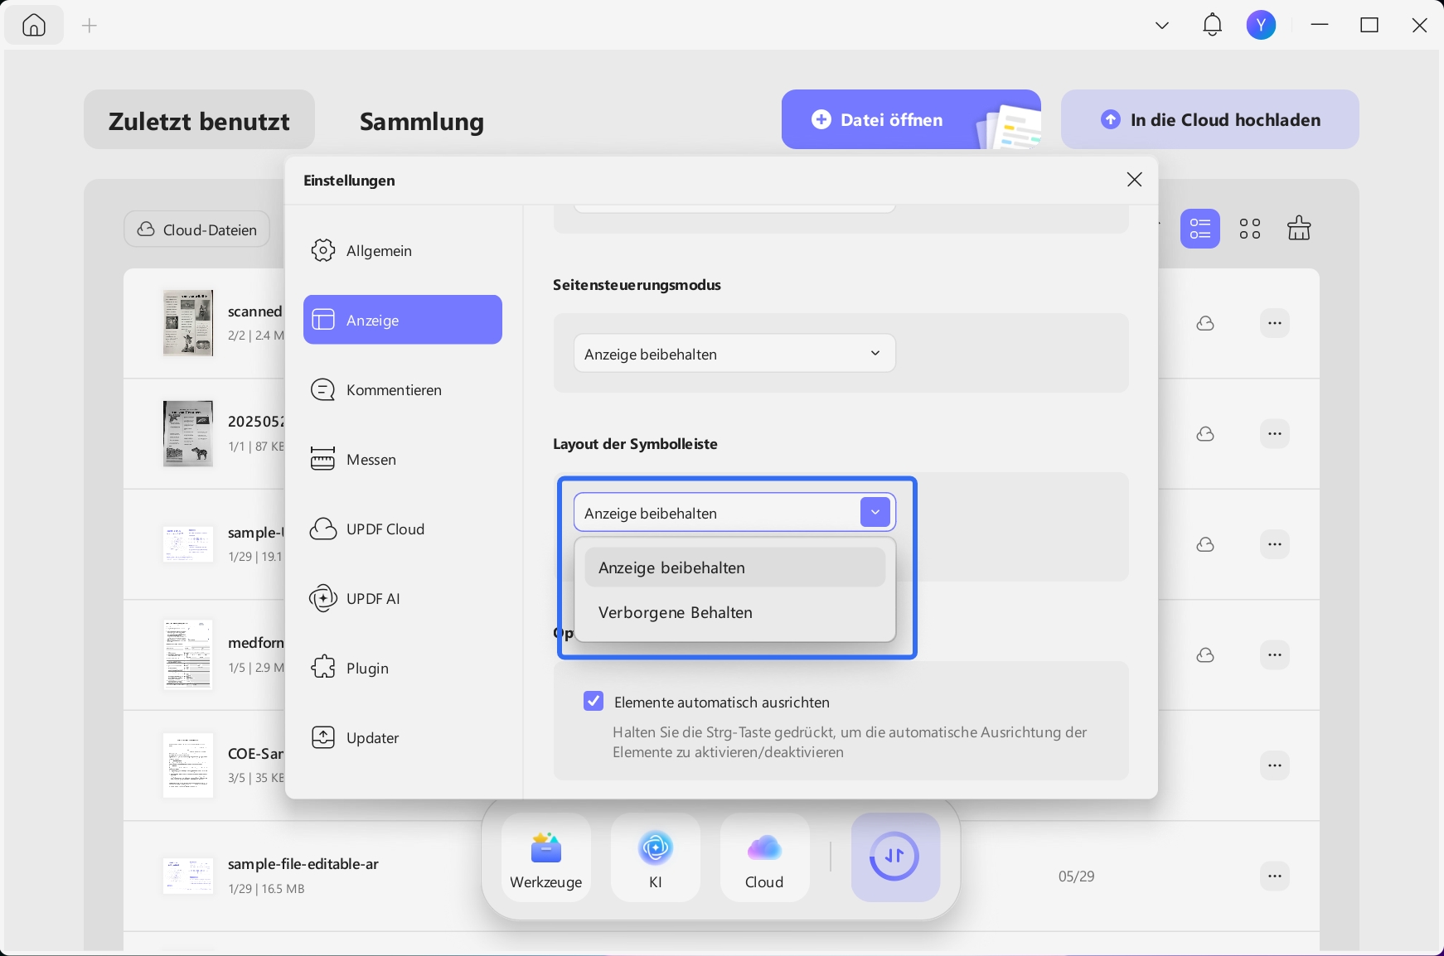The width and height of the screenshot is (1444, 956).
Task: Open 20250 file thumbnail
Action: point(188,433)
